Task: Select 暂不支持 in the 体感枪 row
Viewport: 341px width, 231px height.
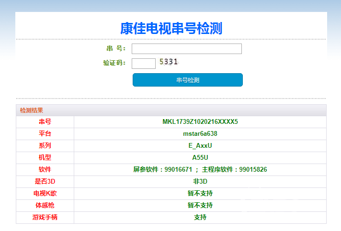Action: click(x=200, y=205)
